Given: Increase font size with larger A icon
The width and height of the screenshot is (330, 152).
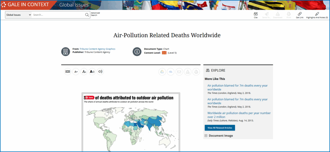Looking at the screenshot, I should pos(84,72).
